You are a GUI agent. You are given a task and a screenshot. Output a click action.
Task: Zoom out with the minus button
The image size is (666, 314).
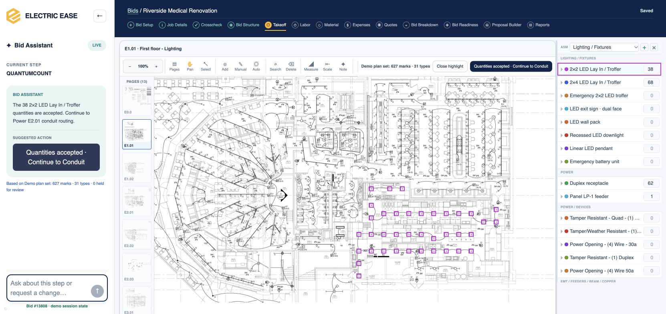click(130, 66)
